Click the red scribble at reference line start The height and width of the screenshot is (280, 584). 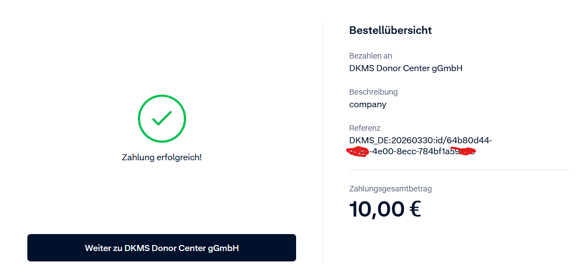tap(359, 151)
